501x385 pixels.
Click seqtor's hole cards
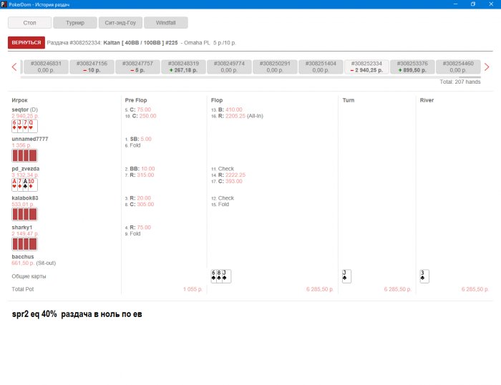coord(24,126)
